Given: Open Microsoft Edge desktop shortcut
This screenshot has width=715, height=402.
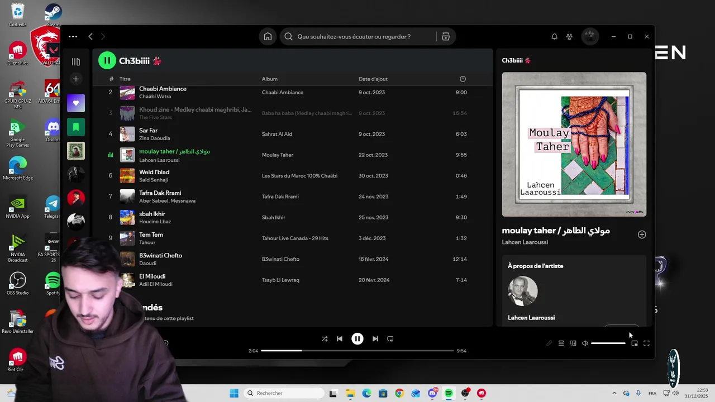Looking at the screenshot, I should pyautogui.click(x=18, y=169).
